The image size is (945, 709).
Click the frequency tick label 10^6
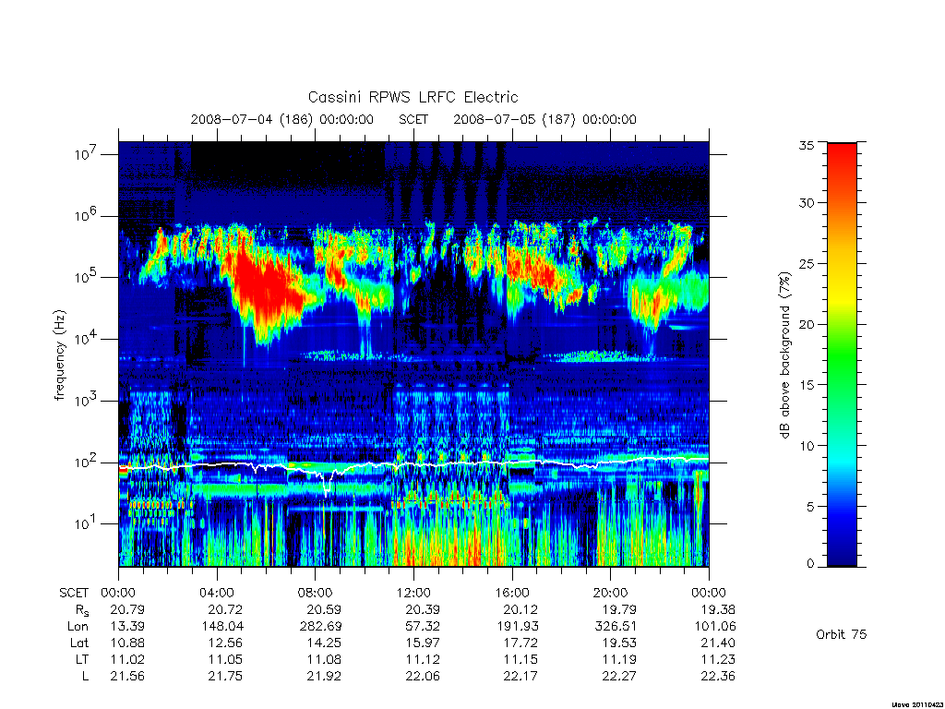point(86,215)
